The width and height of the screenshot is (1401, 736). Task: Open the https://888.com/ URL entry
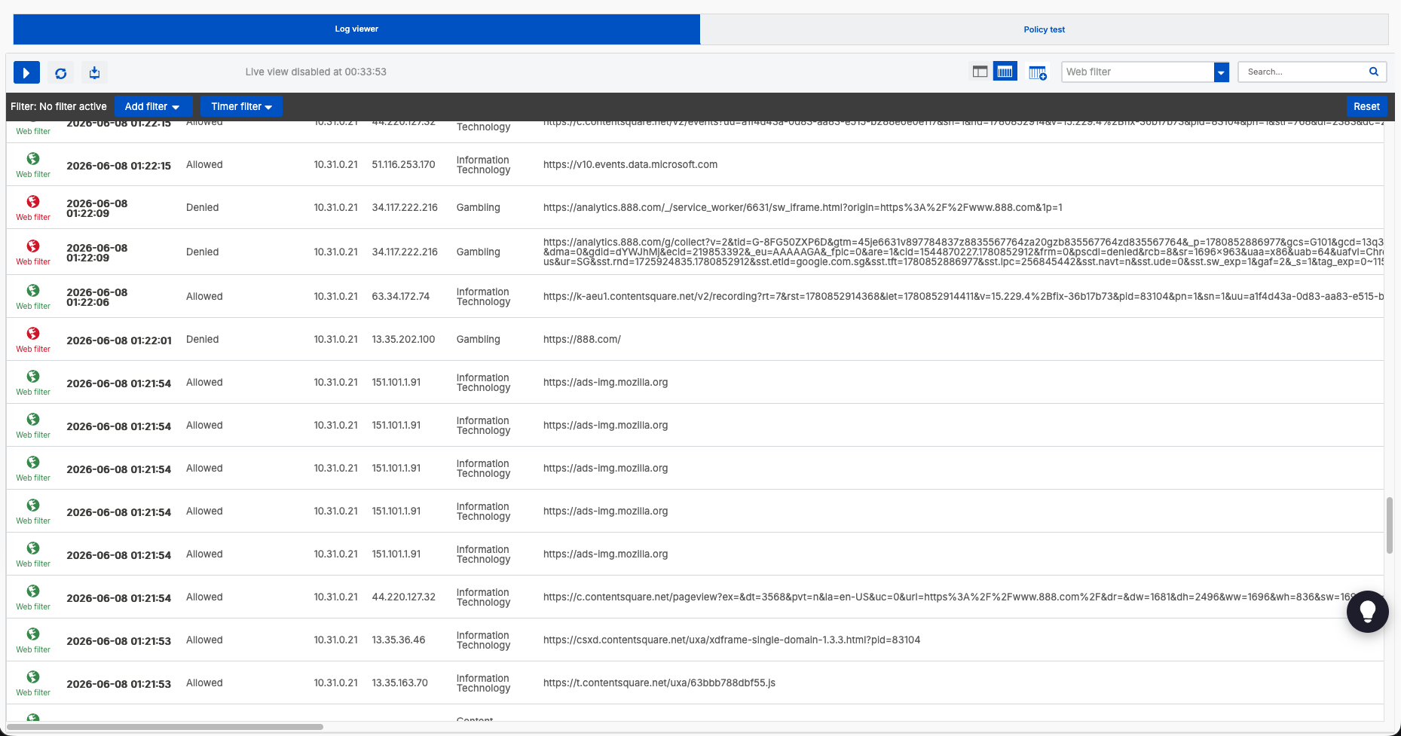(582, 339)
